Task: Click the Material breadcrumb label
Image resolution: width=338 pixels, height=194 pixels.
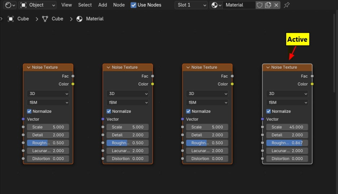Action: [95, 19]
